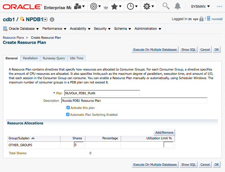Select the General tab
The height and width of the screenshot is (172, 225).
[11, 58]
